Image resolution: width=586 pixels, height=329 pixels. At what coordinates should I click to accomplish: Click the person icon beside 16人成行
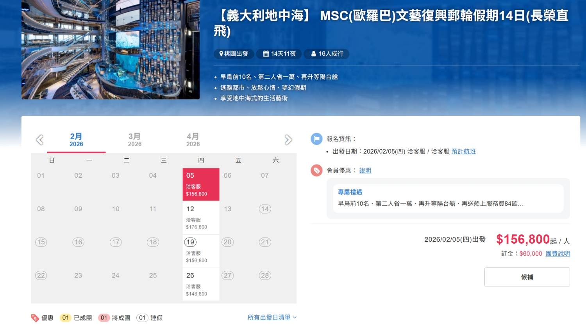pos(313,54)
